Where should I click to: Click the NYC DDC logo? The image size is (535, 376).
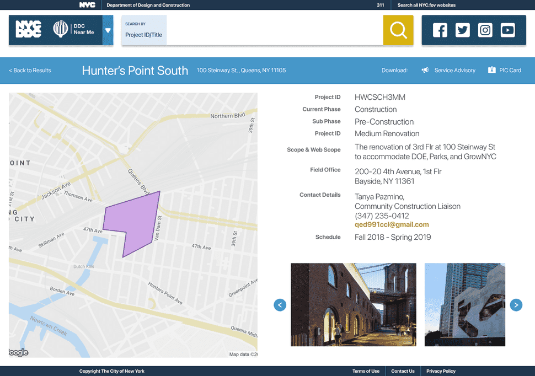pos(29,29)
